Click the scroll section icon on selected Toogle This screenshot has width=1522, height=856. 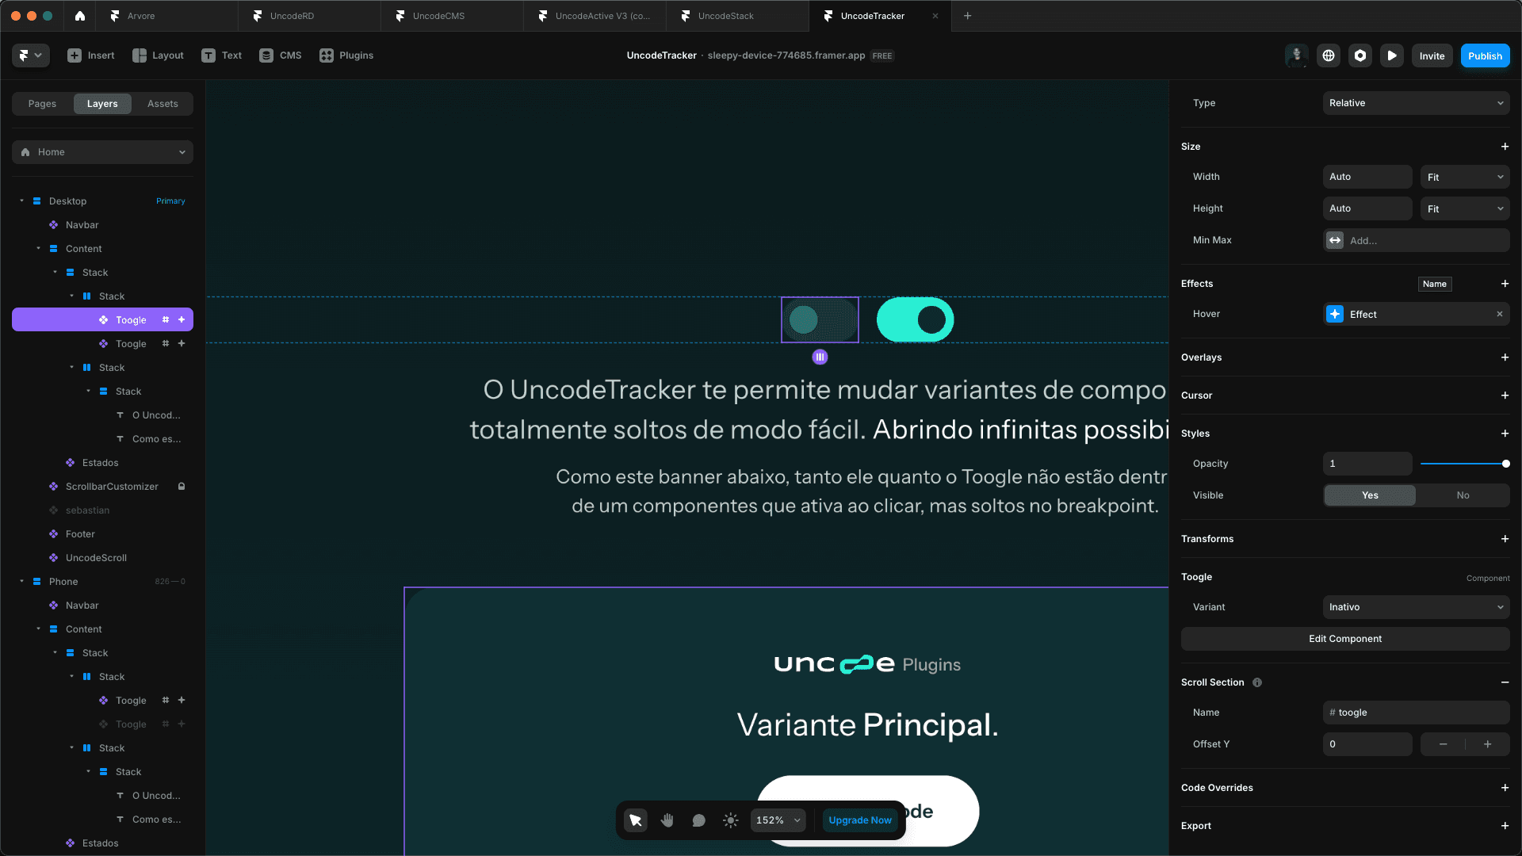pos(166,320)
